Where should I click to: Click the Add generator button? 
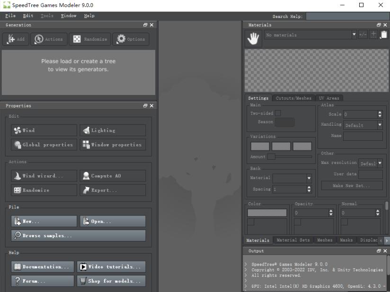tap(16, 39)
